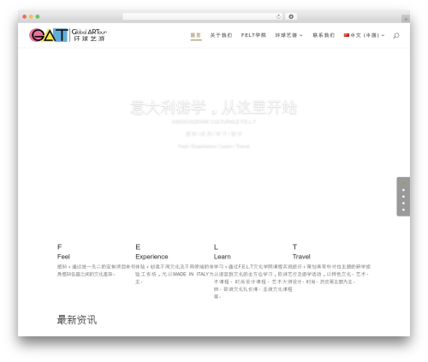Viewport: 428px width, 362px height.
Task: Click the 最新资讯 section heading
Action: [x=77, y=320]
